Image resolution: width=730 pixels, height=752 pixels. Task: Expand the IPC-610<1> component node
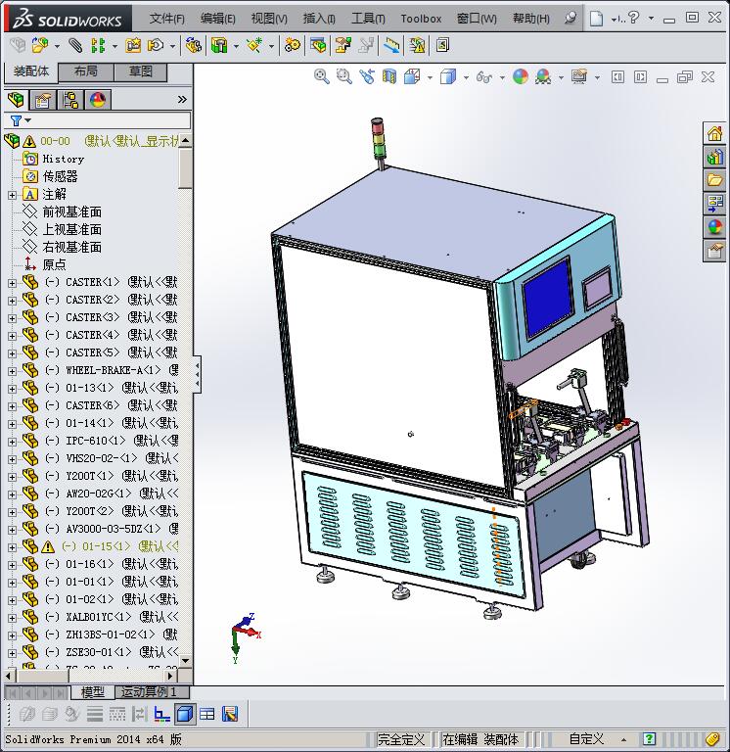pos(12,442)
